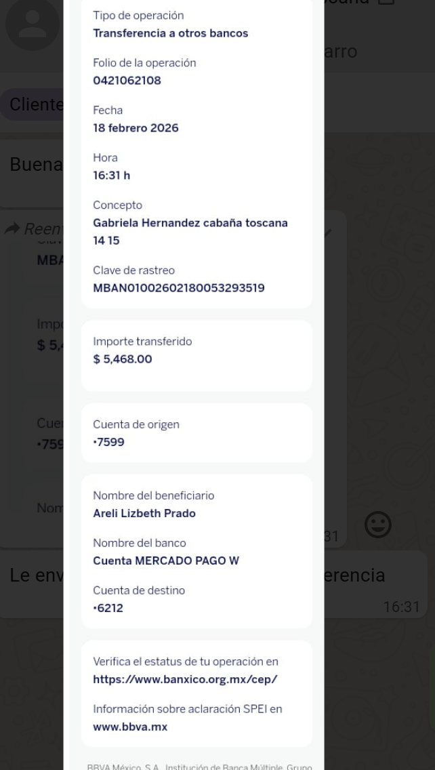Tap the destination account ending 6212
This screenshot has width=435, height=770.
point(108,608)
